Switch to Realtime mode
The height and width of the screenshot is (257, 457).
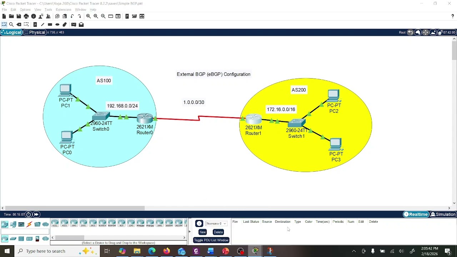[x=416, y=215]
